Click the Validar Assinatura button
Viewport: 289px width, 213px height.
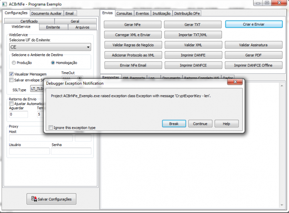point(254,45)
